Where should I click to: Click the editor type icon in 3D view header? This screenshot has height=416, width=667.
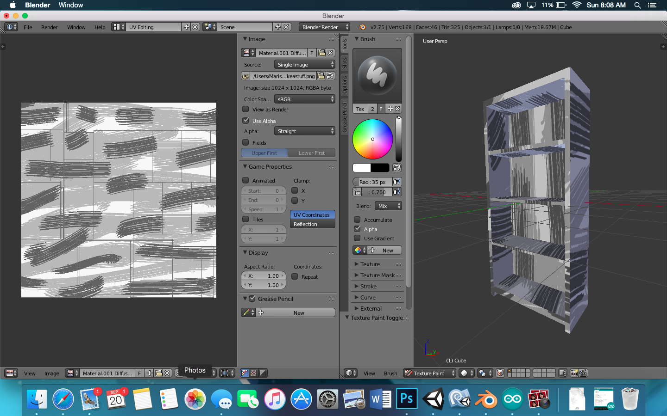[x=351, y=373]
